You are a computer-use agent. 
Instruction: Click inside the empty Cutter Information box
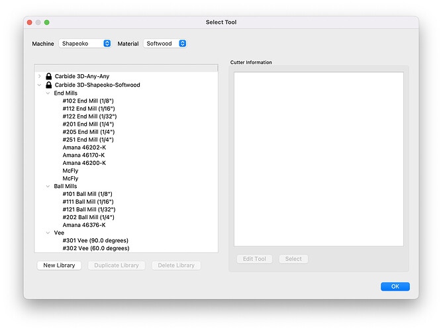(x=319, y=159)
